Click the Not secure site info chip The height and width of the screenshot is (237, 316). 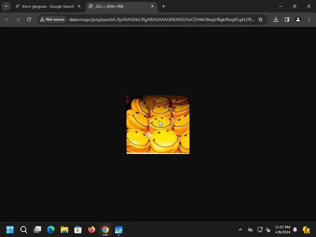tap(52, 19)
